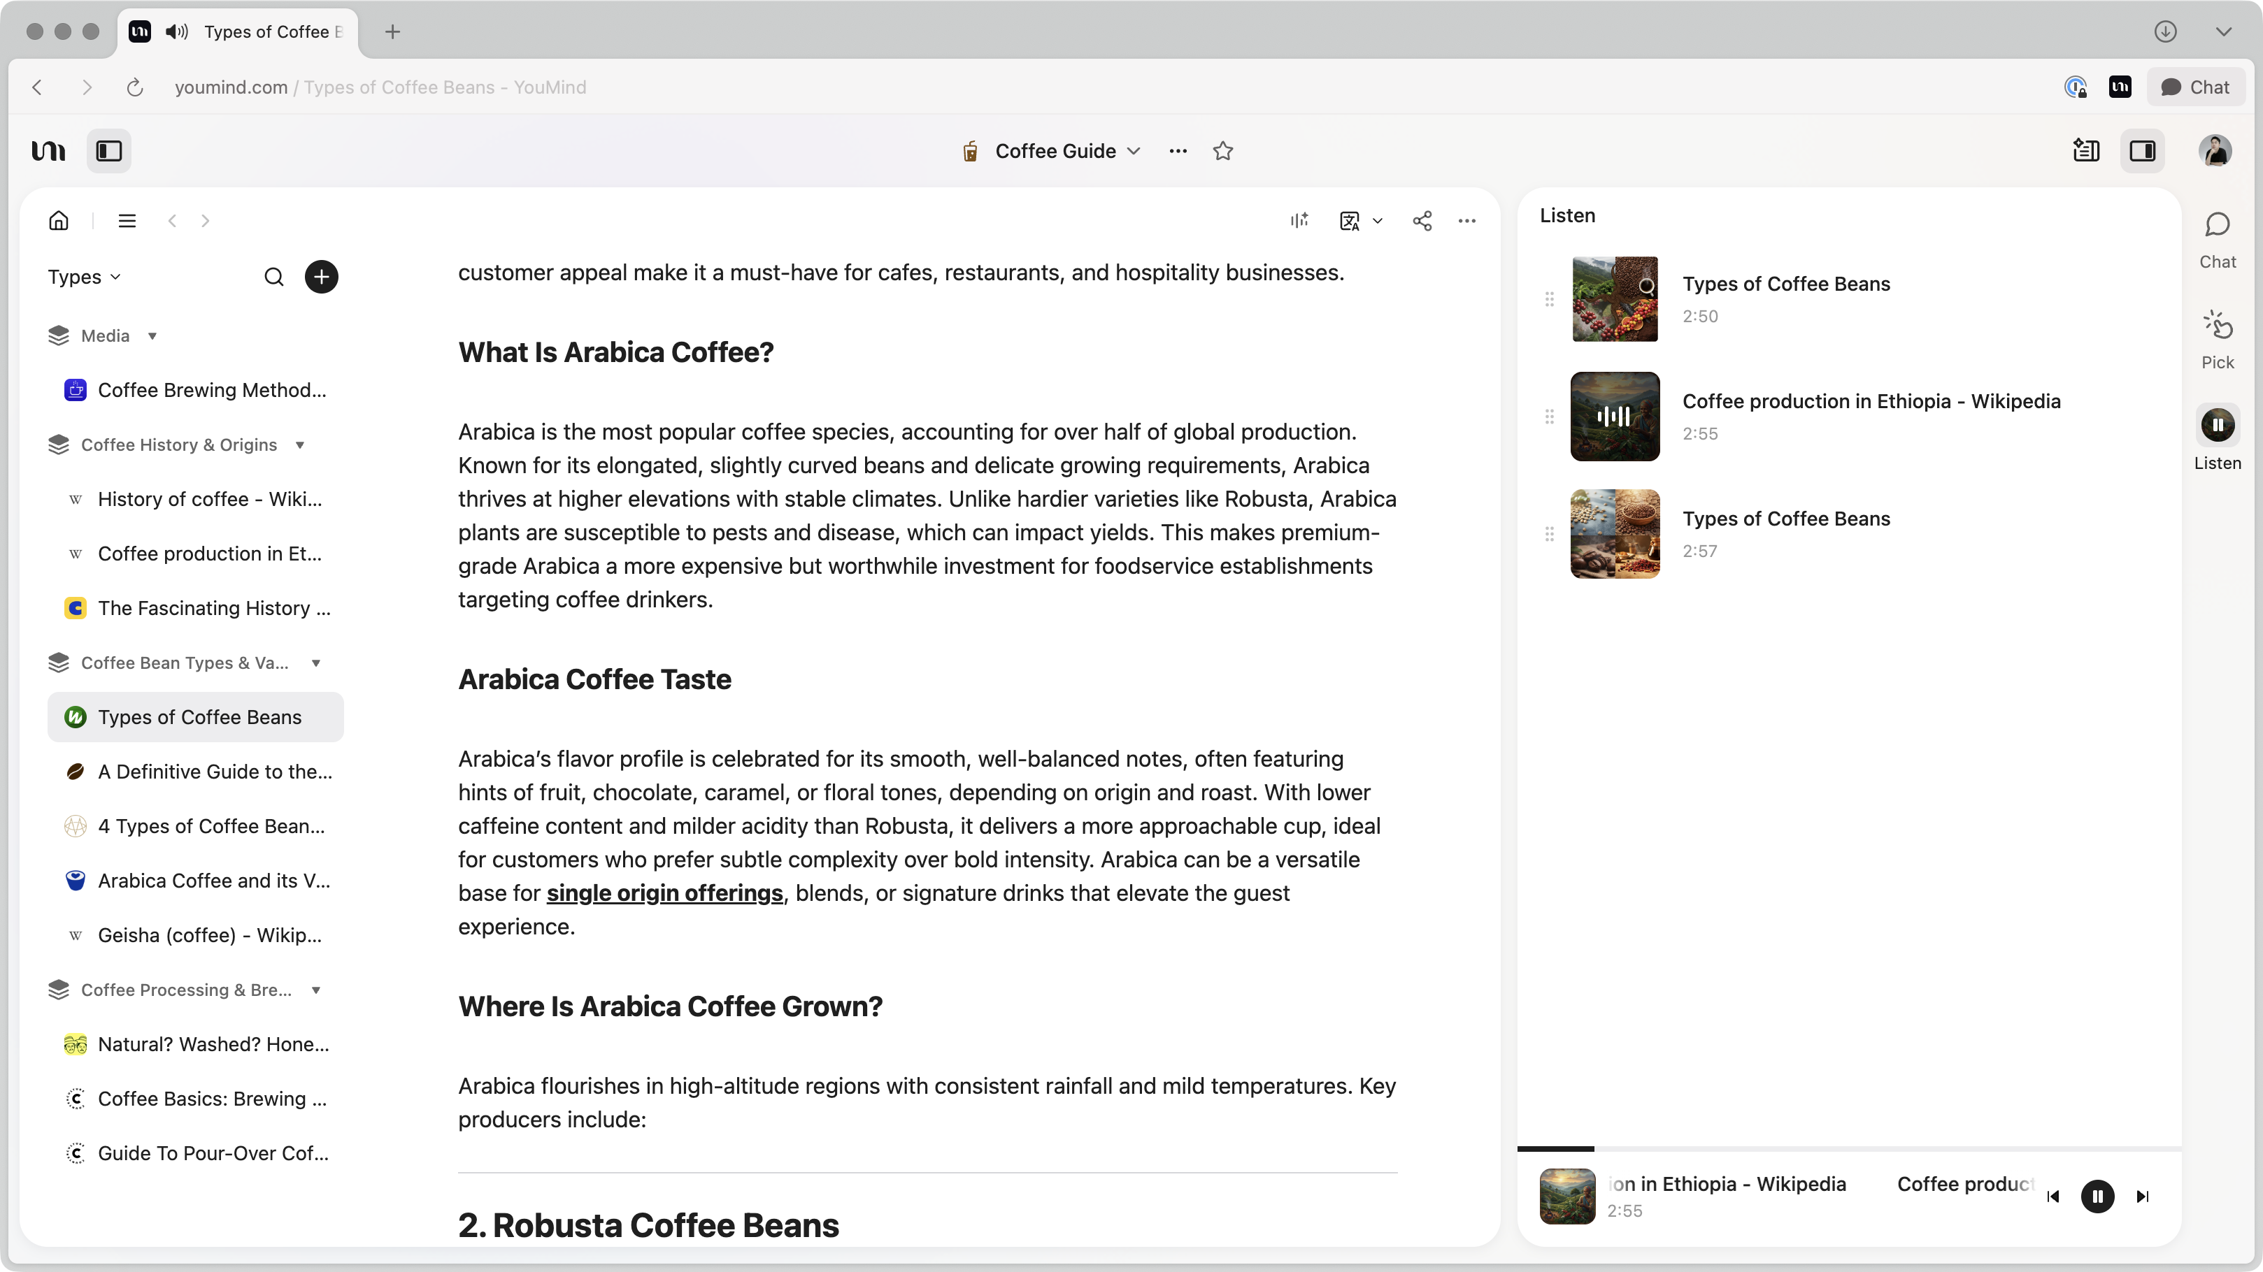Toggle the left sidebar panel
The width and height of the screenshot is (2263, 1272).
109,151
